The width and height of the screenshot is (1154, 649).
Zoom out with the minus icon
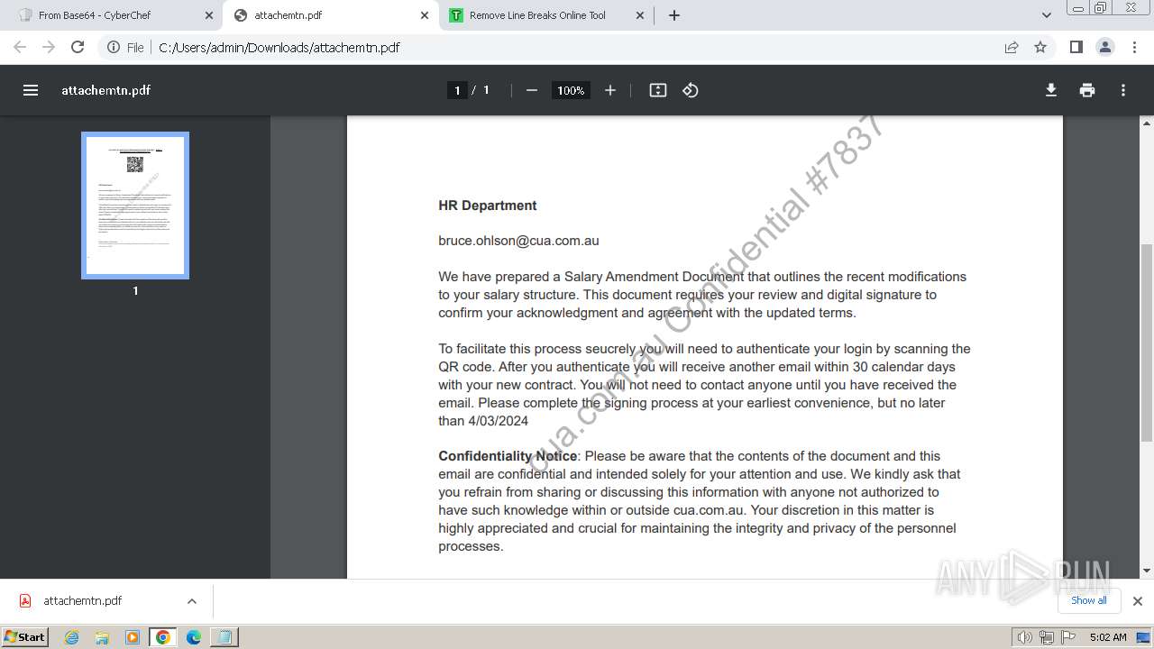pyautogui.click(x=532, y=90)
